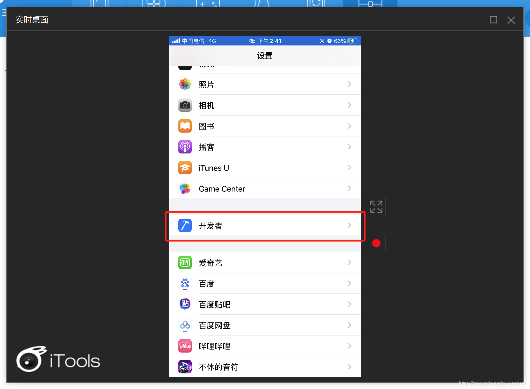This screenshot has width=530, height=389.
Task: Click the 中国电信 carrier text
Action: pyautogui.click(x=193, y=41)
